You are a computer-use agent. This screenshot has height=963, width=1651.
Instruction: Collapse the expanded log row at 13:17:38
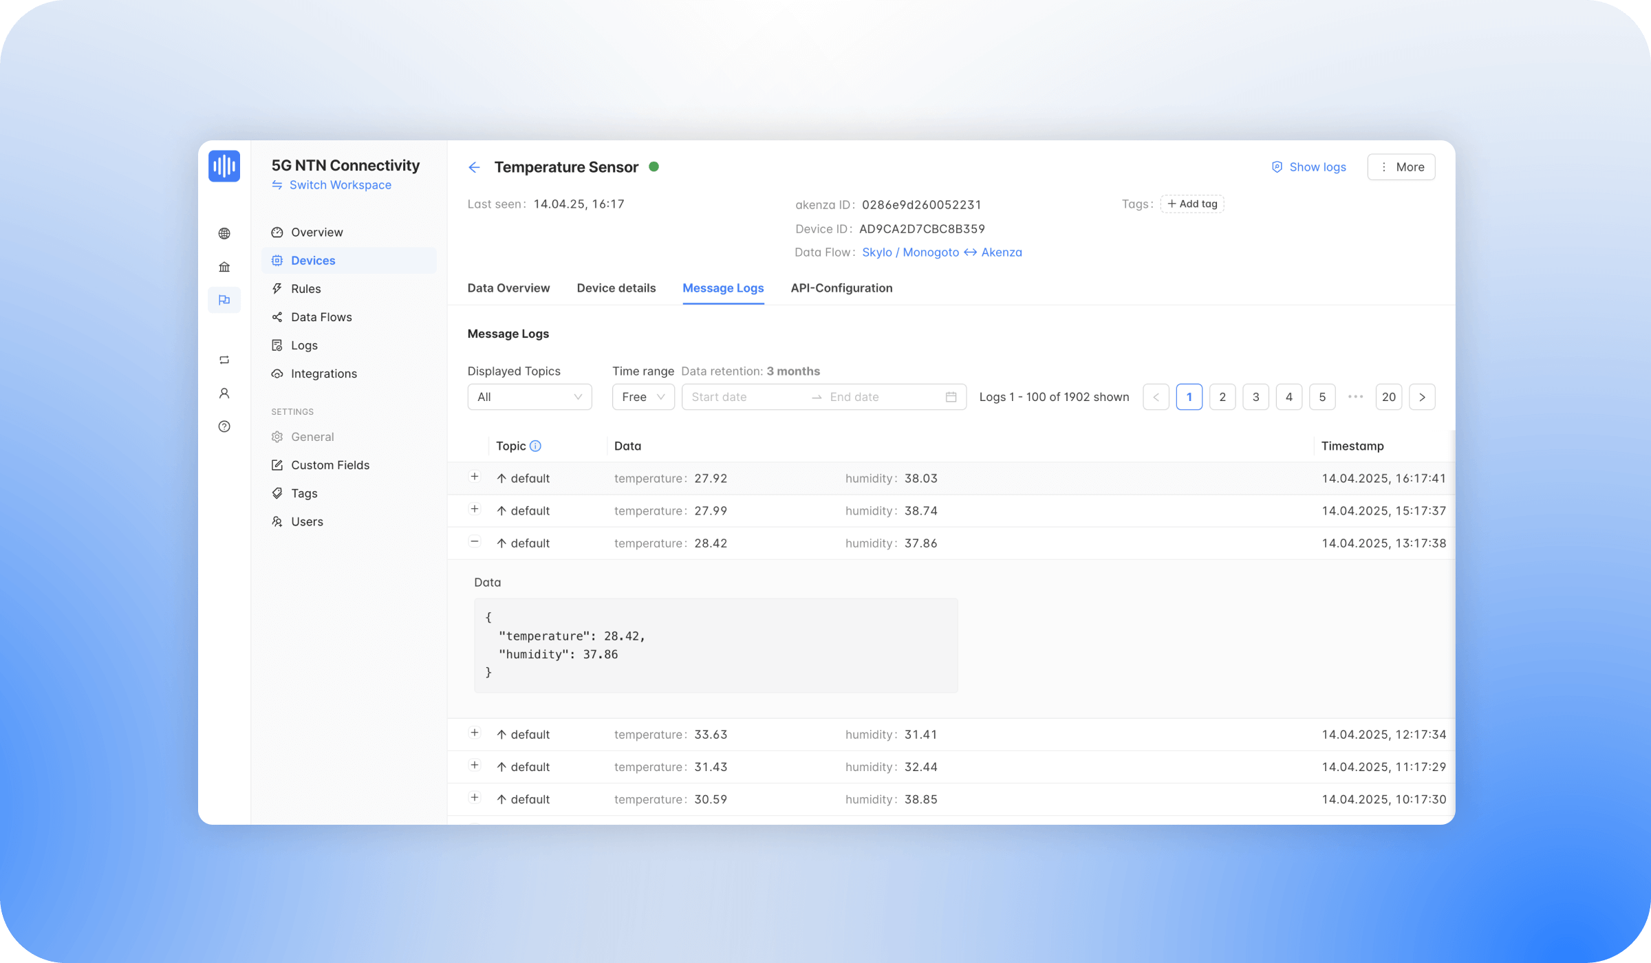[475, 541]
